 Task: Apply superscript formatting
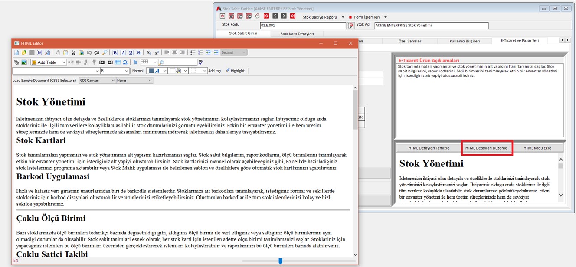click(157, 52)
